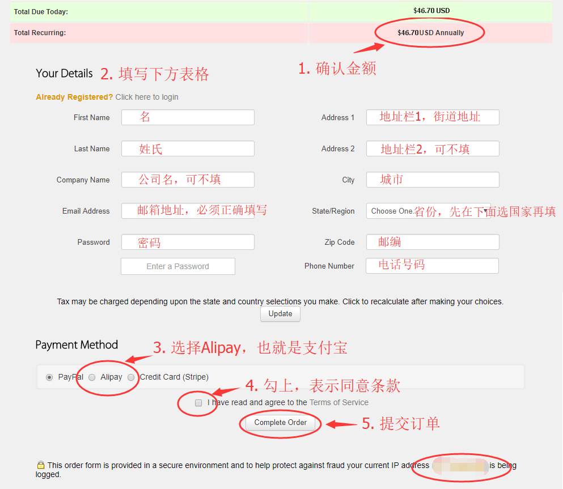Screen dimensions: 563x489
Task: Click the 'Click here to login' link
Action: coord(147,97)
